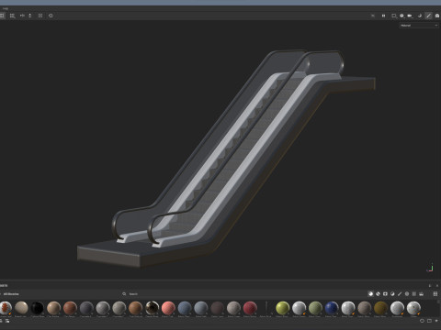
Task: Click the XYZ axis gizmo in viewport
Action: point(430,268)
